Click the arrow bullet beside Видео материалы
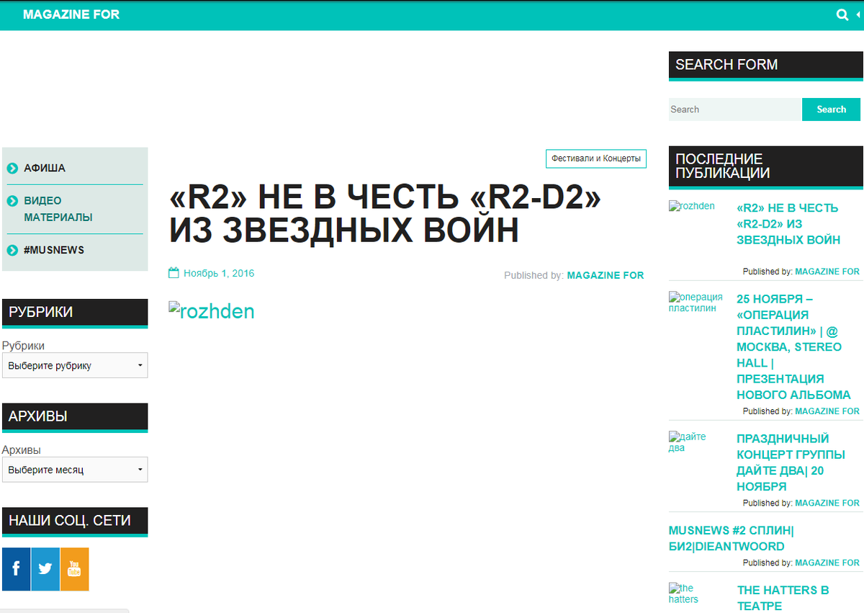864x613 pixels. pyautogui.click(x=12, y=201)
